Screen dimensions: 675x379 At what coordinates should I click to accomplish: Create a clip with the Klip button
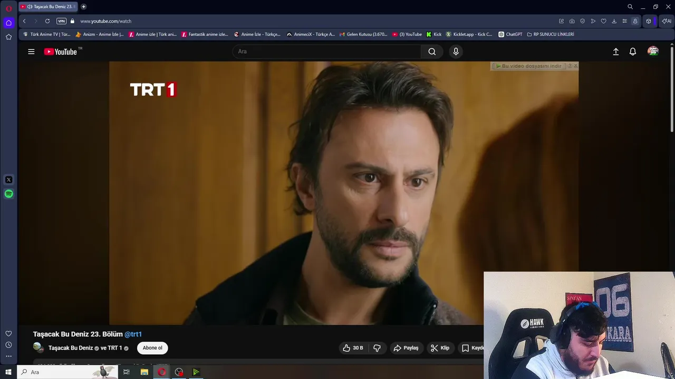440,348
